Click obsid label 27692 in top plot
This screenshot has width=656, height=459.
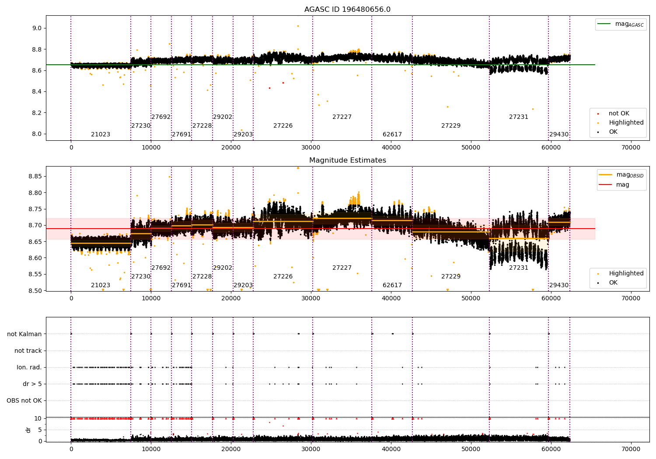click(161, 117)
